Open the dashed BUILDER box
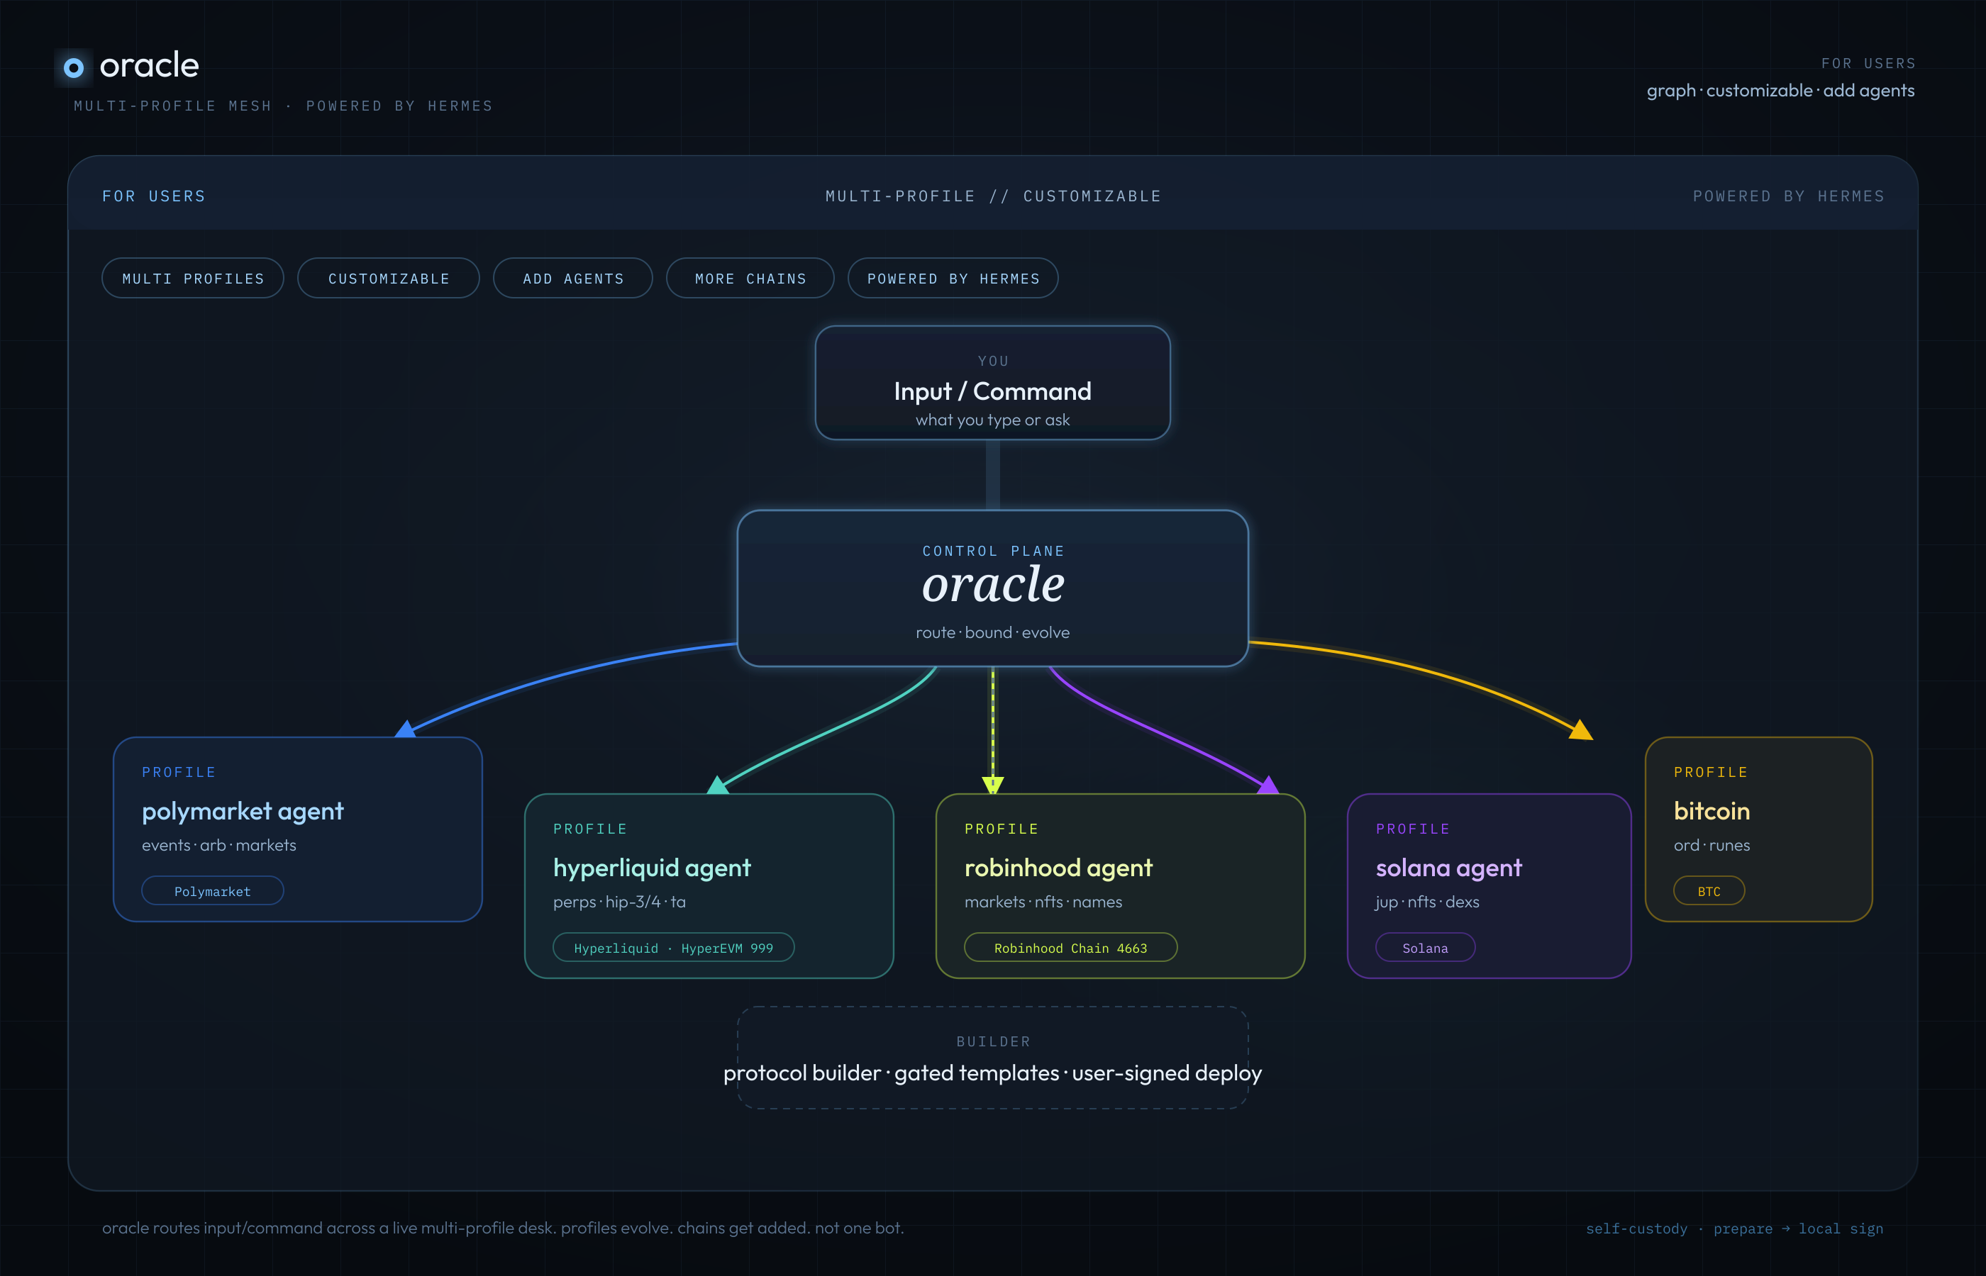 click(x=993, y=1058)
